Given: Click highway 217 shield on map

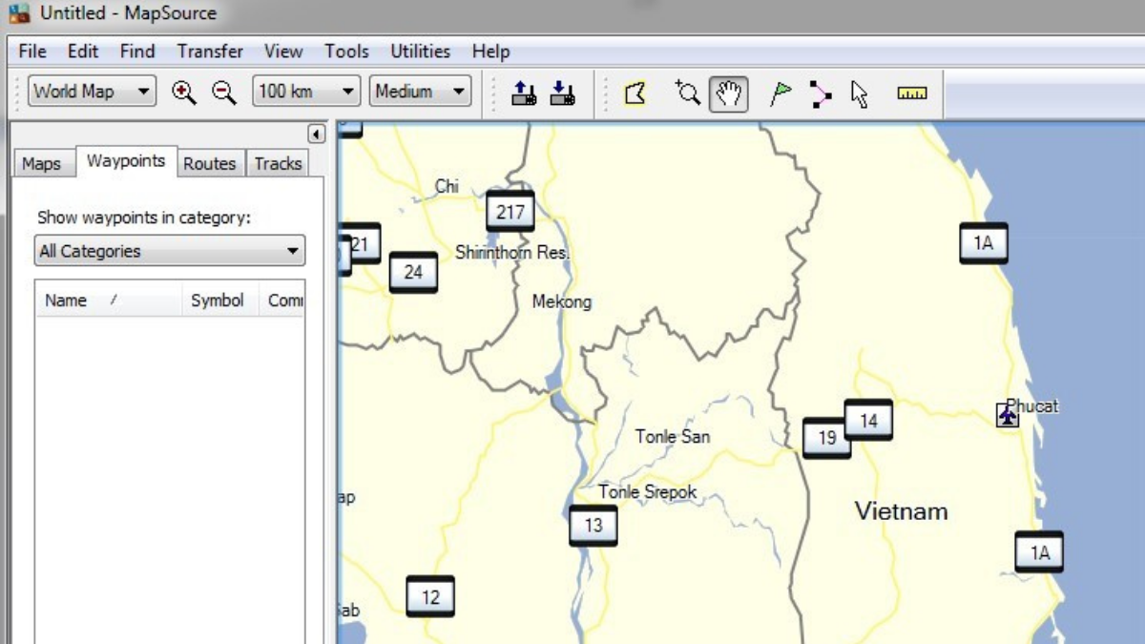Looking at the screenshot, I should [x=510, y=212].
